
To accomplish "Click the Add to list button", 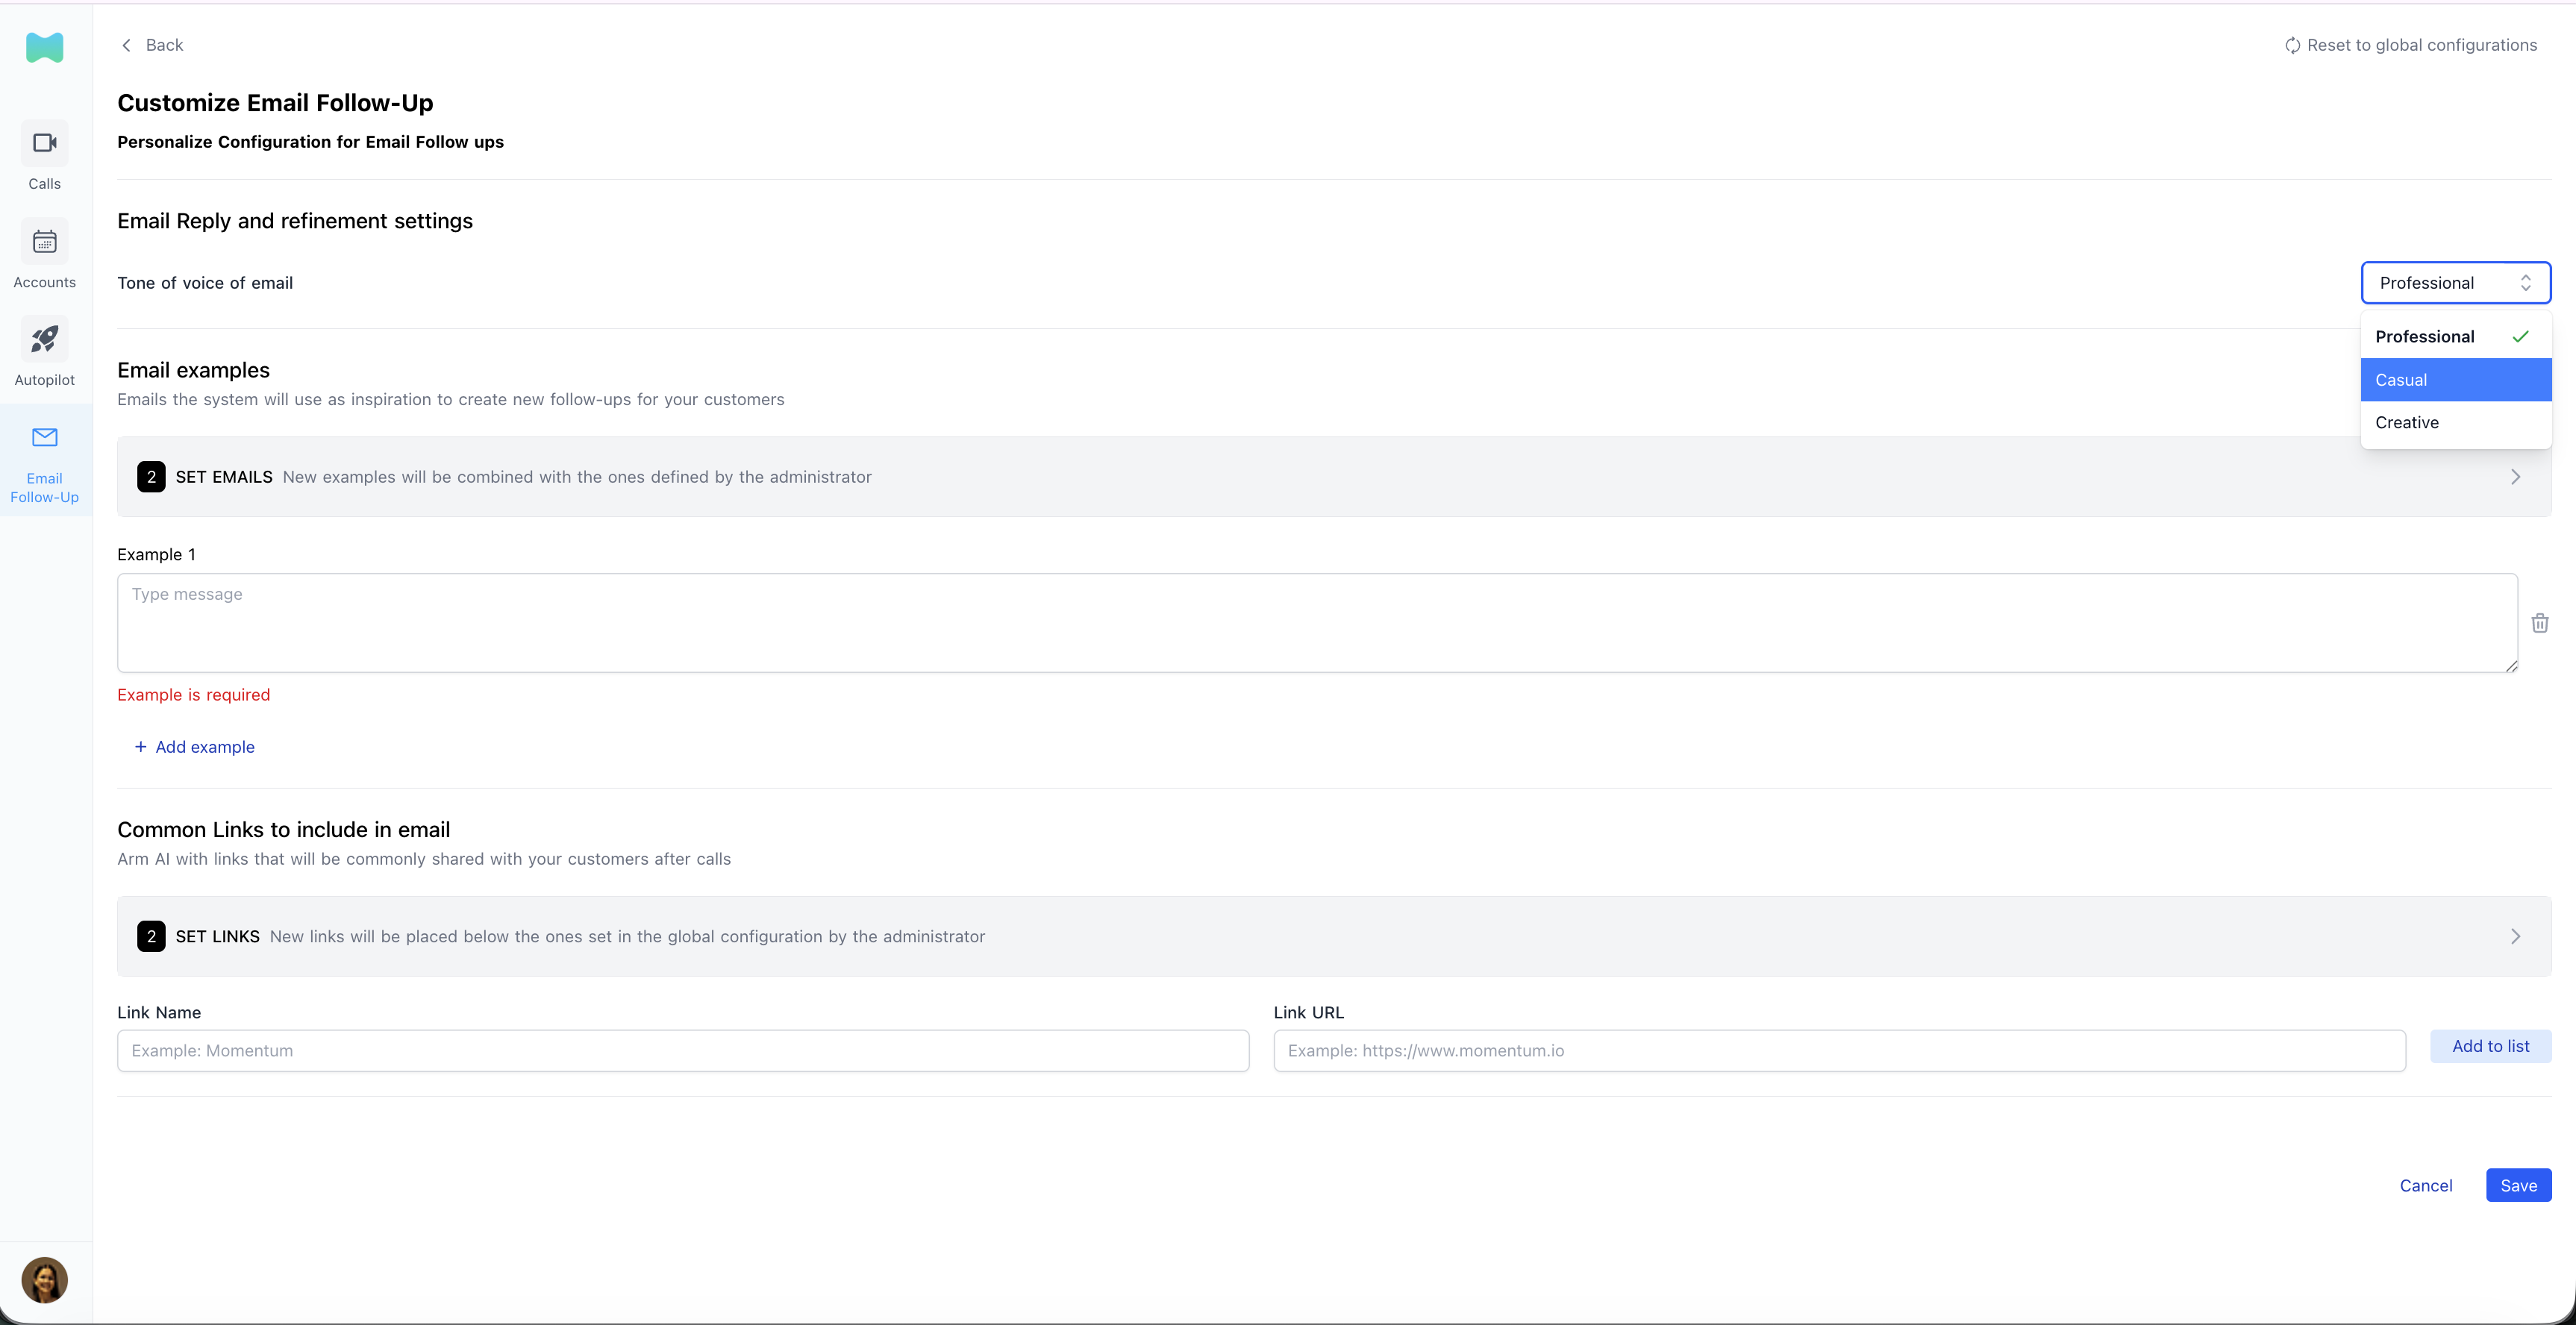I will coord(2490,1046).
